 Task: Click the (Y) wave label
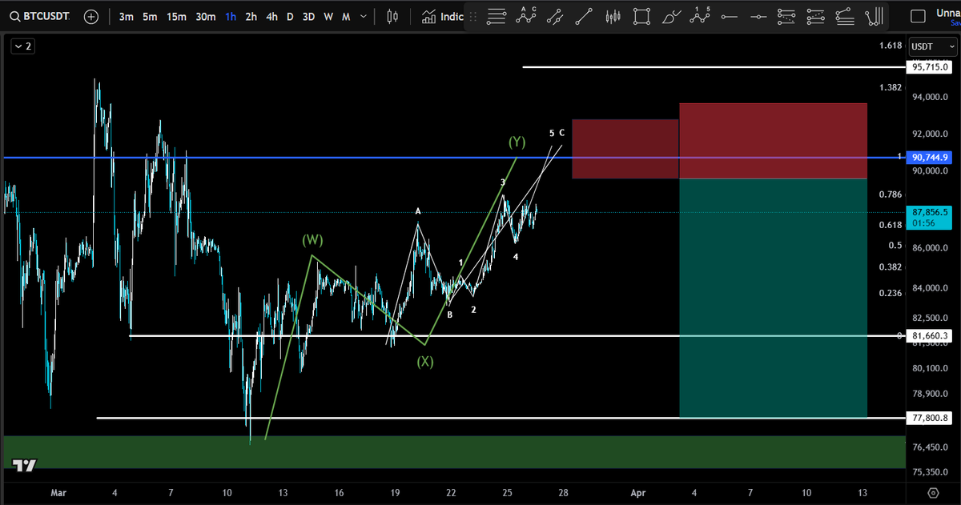517,142
